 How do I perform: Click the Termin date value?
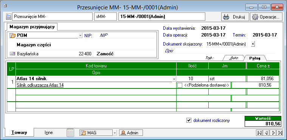pyautogui.click(x=265, y=35)
